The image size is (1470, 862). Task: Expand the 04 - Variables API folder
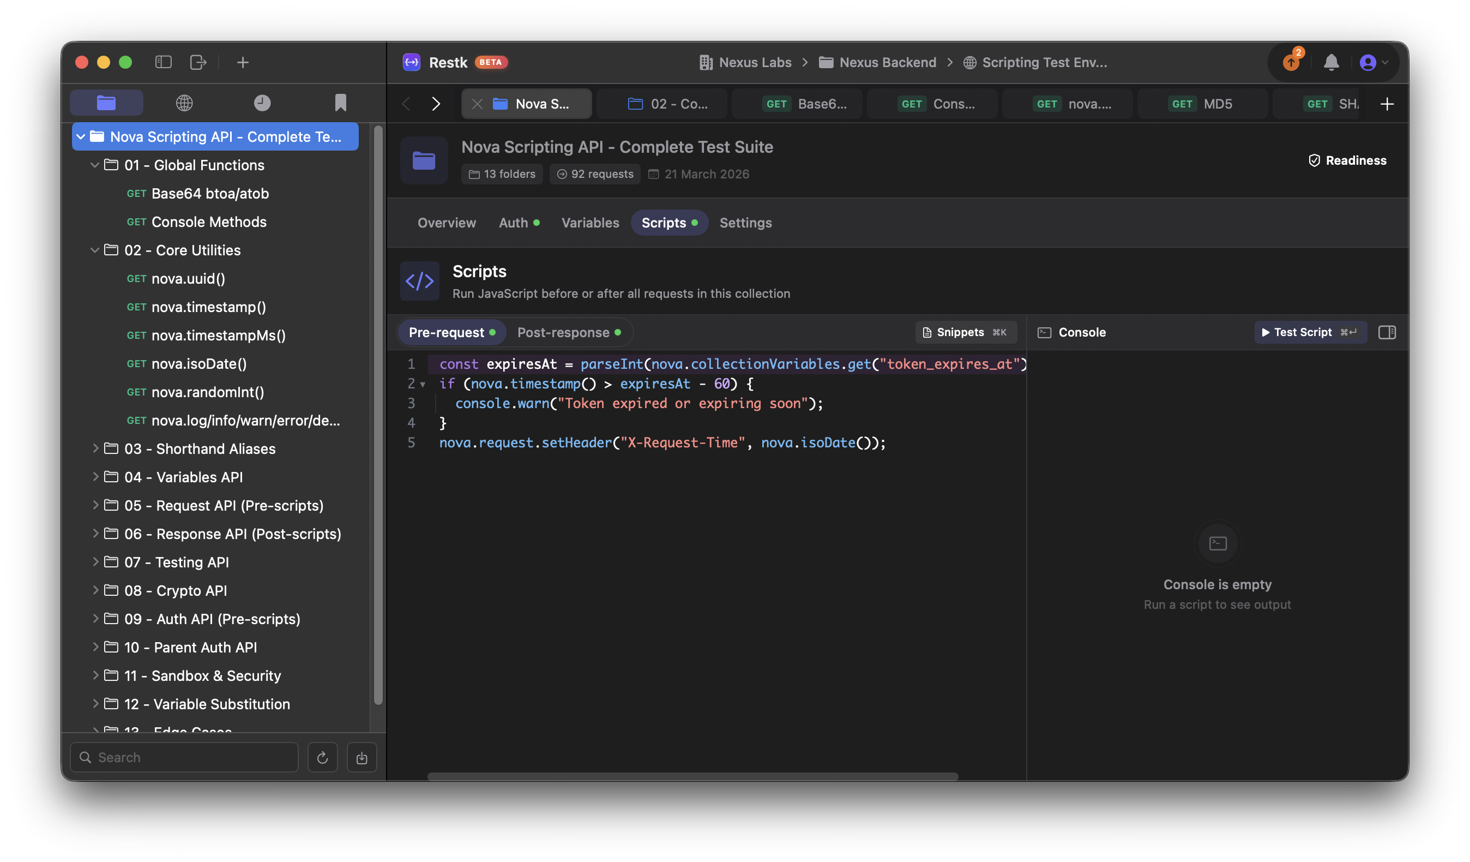point(94,477)
